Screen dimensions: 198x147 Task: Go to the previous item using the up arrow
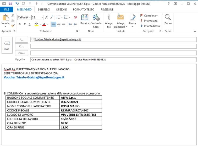click(30, 3)
